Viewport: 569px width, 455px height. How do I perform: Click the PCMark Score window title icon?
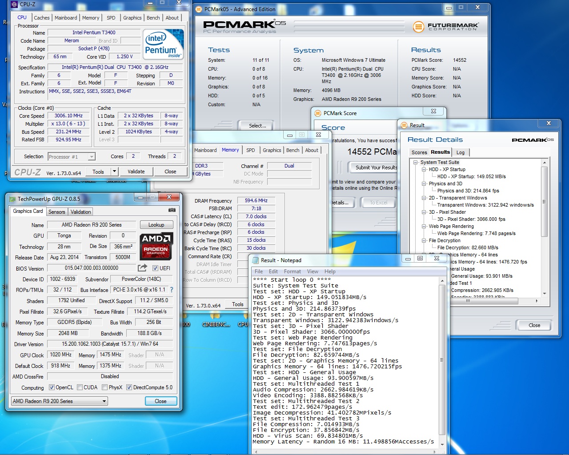pos(318,113)
